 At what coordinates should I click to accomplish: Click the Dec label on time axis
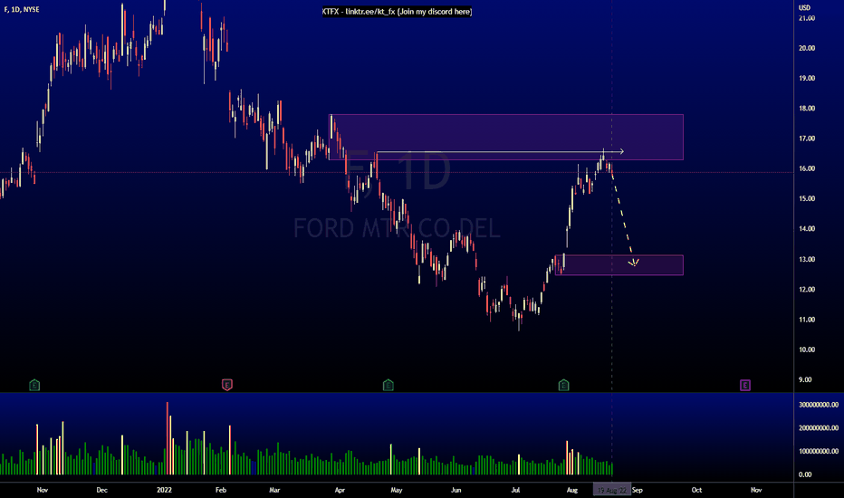(x=101, y=490)
